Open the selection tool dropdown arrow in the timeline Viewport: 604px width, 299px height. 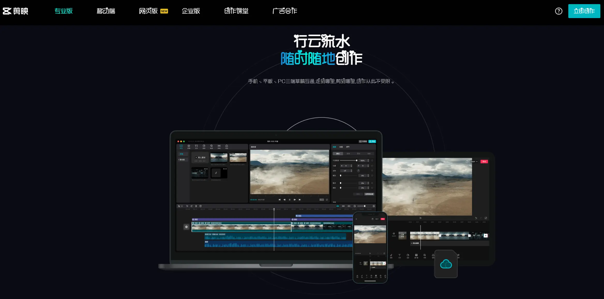coord(182,206)
